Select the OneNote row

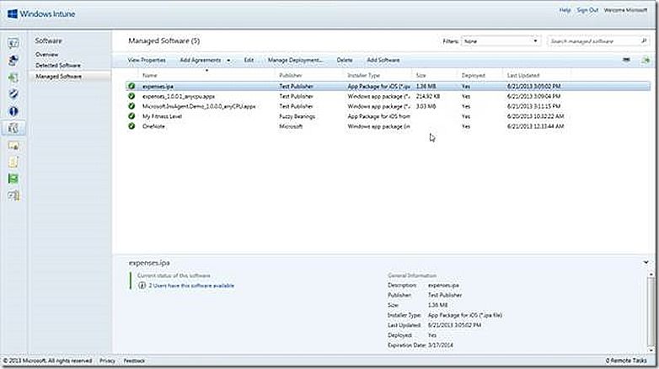(x=388, y=126)
